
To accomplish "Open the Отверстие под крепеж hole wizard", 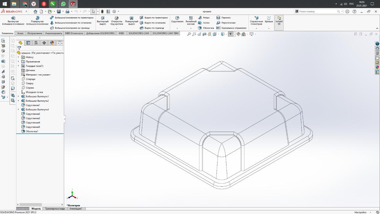I will (x=117, y=20).
